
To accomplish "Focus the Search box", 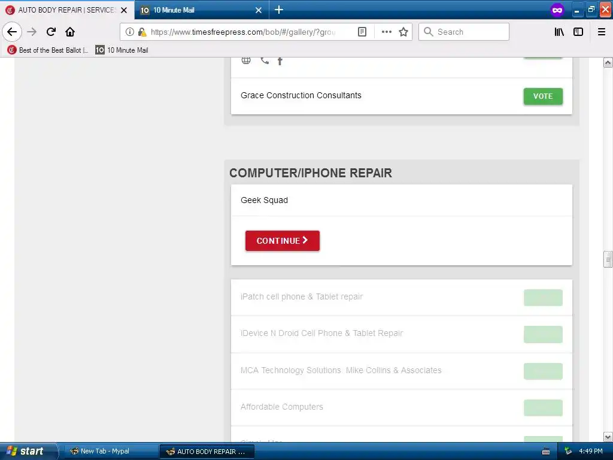I will [464, 32].
